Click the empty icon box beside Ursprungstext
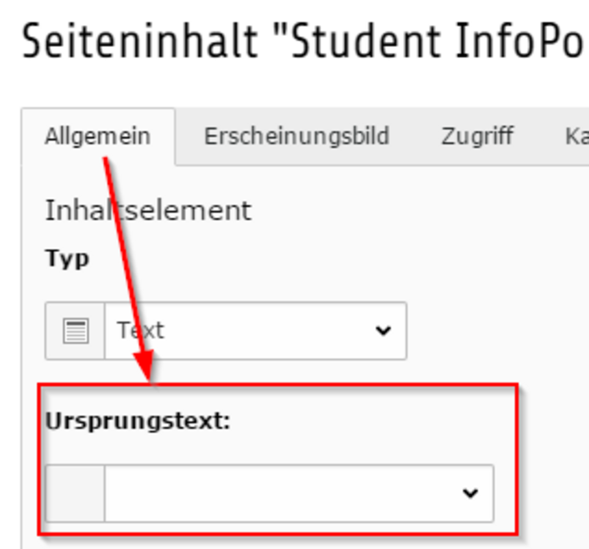 click(75, 493)
